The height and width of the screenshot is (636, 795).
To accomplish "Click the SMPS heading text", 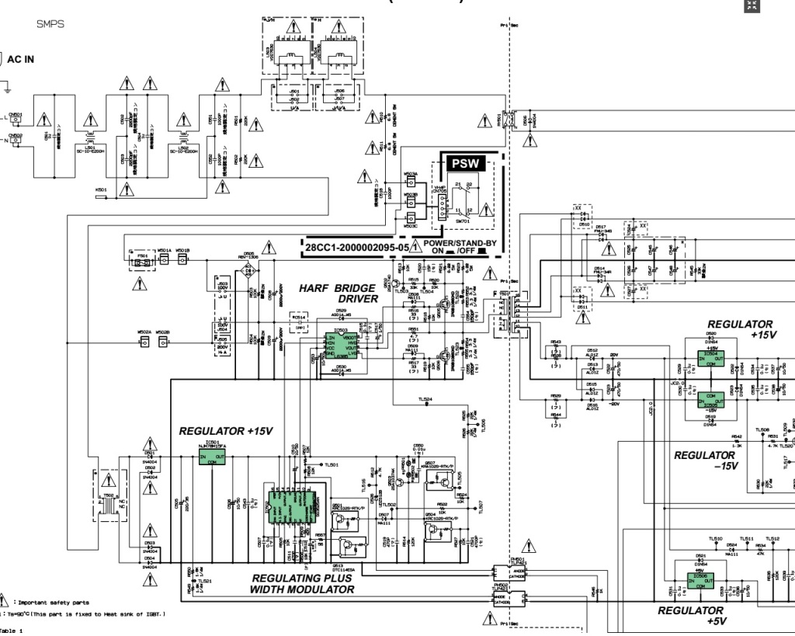I will tap(50, 24).
